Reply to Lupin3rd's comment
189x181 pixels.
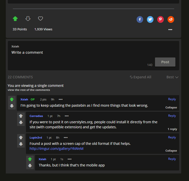point(172,137)
